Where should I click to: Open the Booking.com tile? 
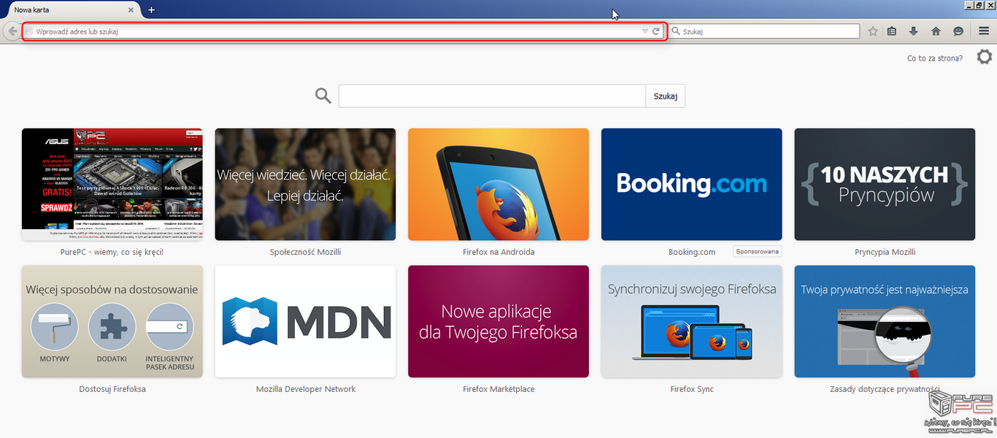(x=691, y=185)
